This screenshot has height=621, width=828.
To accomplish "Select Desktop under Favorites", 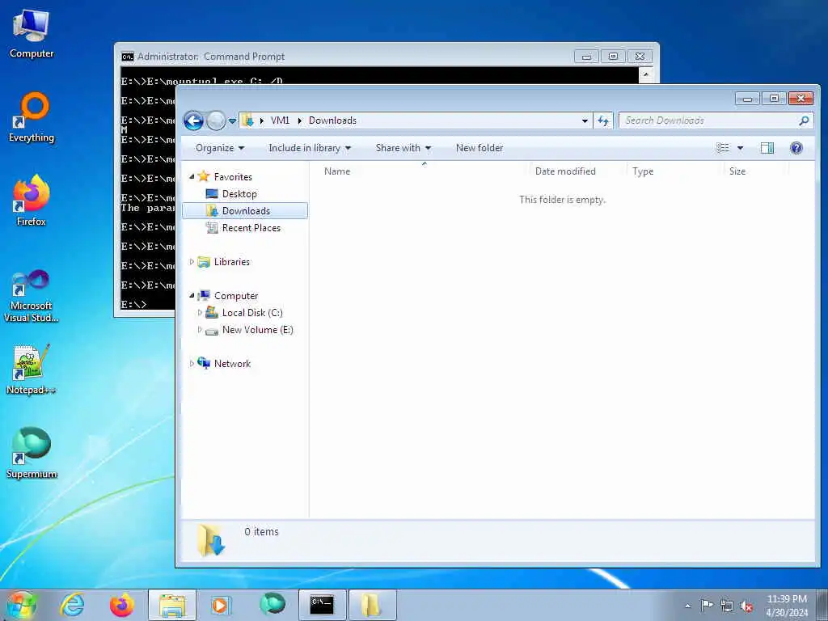I will [x=239, y=194].
